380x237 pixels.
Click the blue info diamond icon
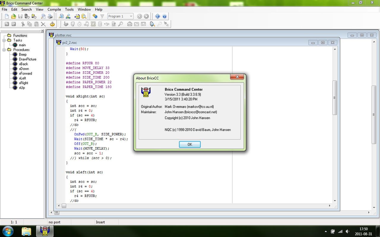[x=158, y=16]
